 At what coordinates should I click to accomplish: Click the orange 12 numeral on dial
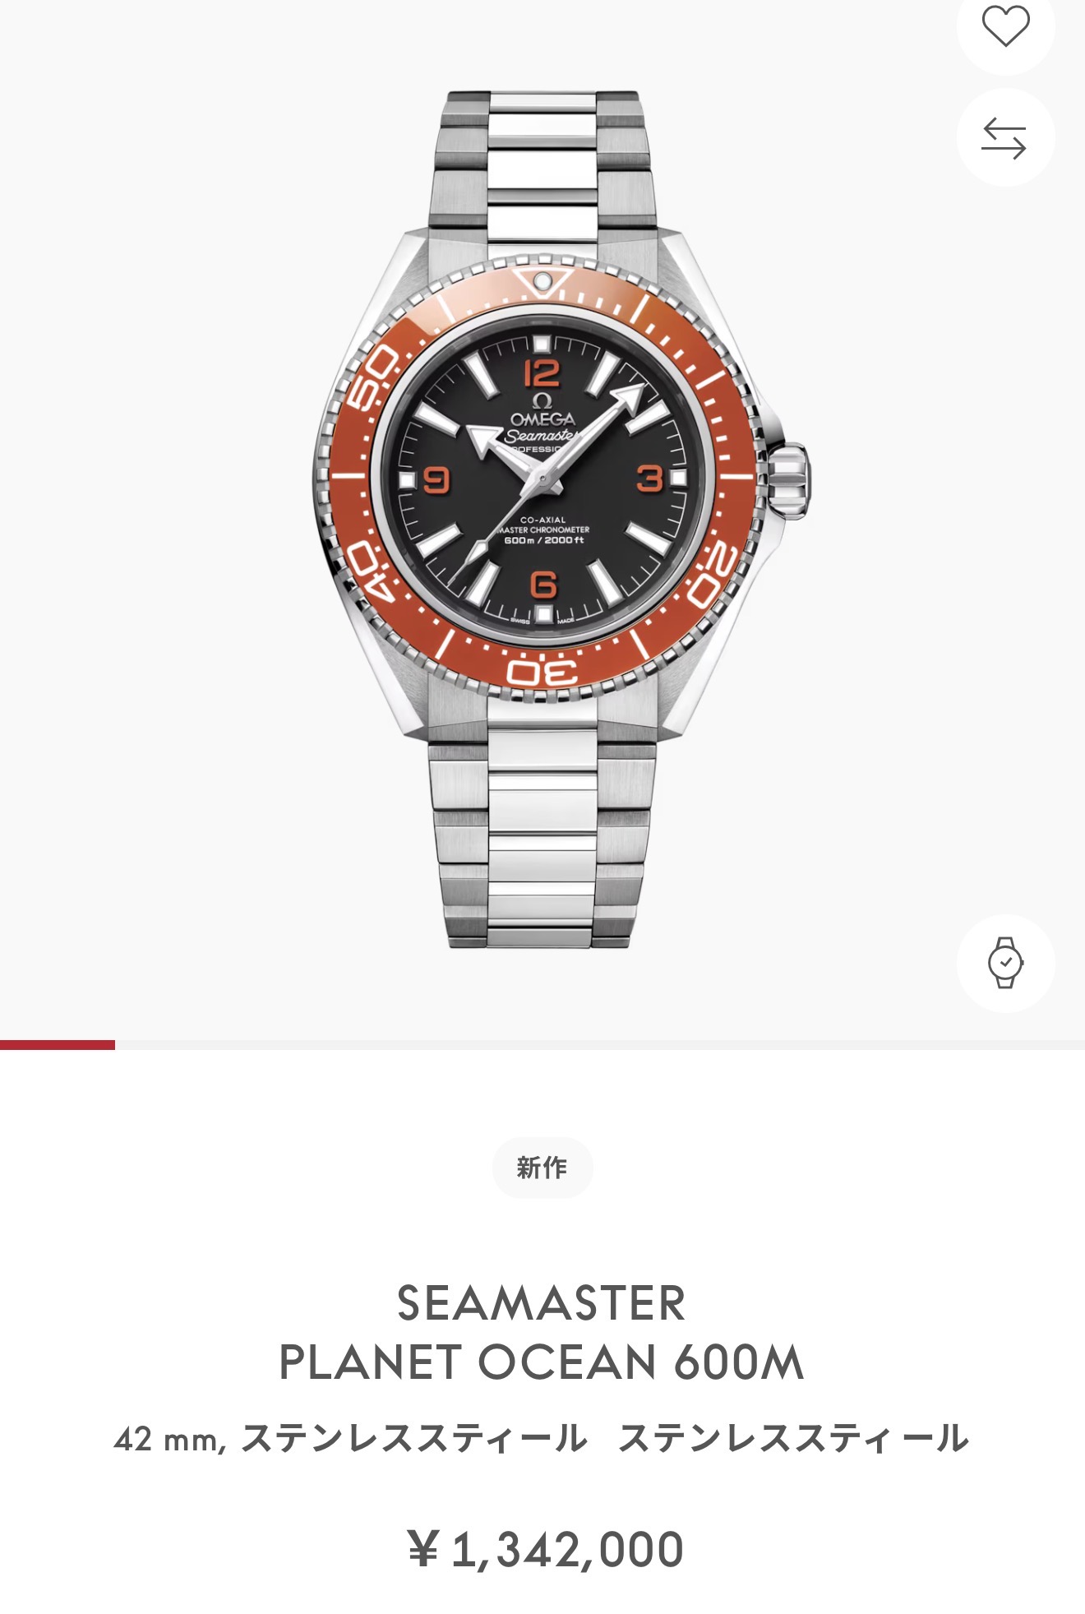542,372
